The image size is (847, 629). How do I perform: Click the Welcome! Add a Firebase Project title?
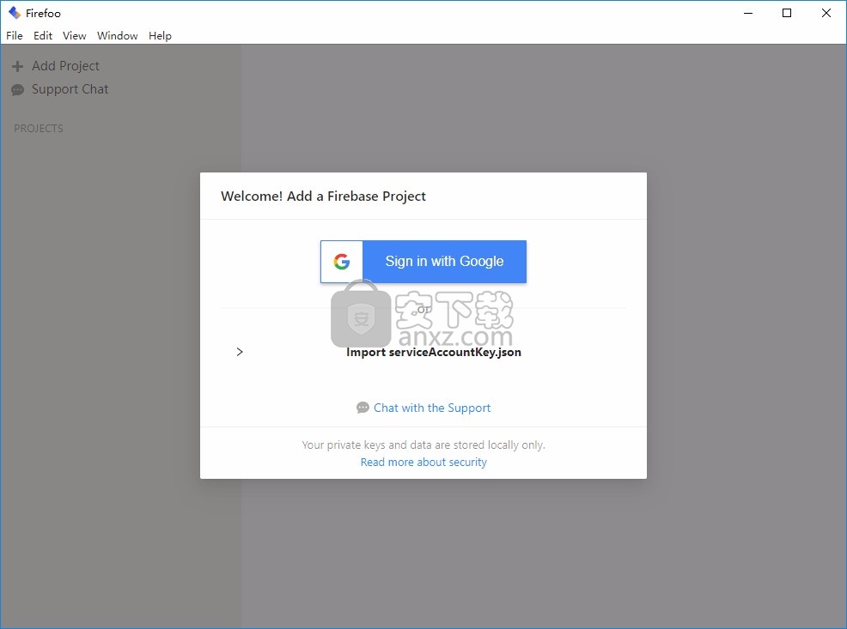pyautogui.click(x=323, y=197)
